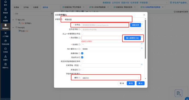Click variable icon beside 浏览文件 button
Screen dimensions: 189x100
coord(142,24)
